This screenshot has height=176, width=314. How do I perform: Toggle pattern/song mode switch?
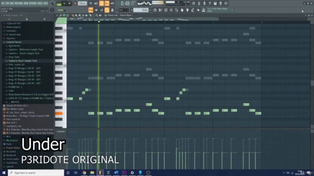pyautogui.click(x=59, y=3)
